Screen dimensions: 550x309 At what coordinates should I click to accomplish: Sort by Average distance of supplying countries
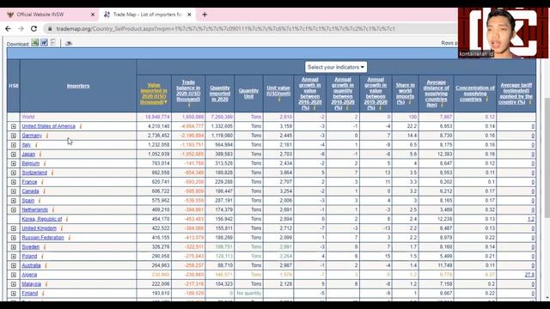coord(436,94)
